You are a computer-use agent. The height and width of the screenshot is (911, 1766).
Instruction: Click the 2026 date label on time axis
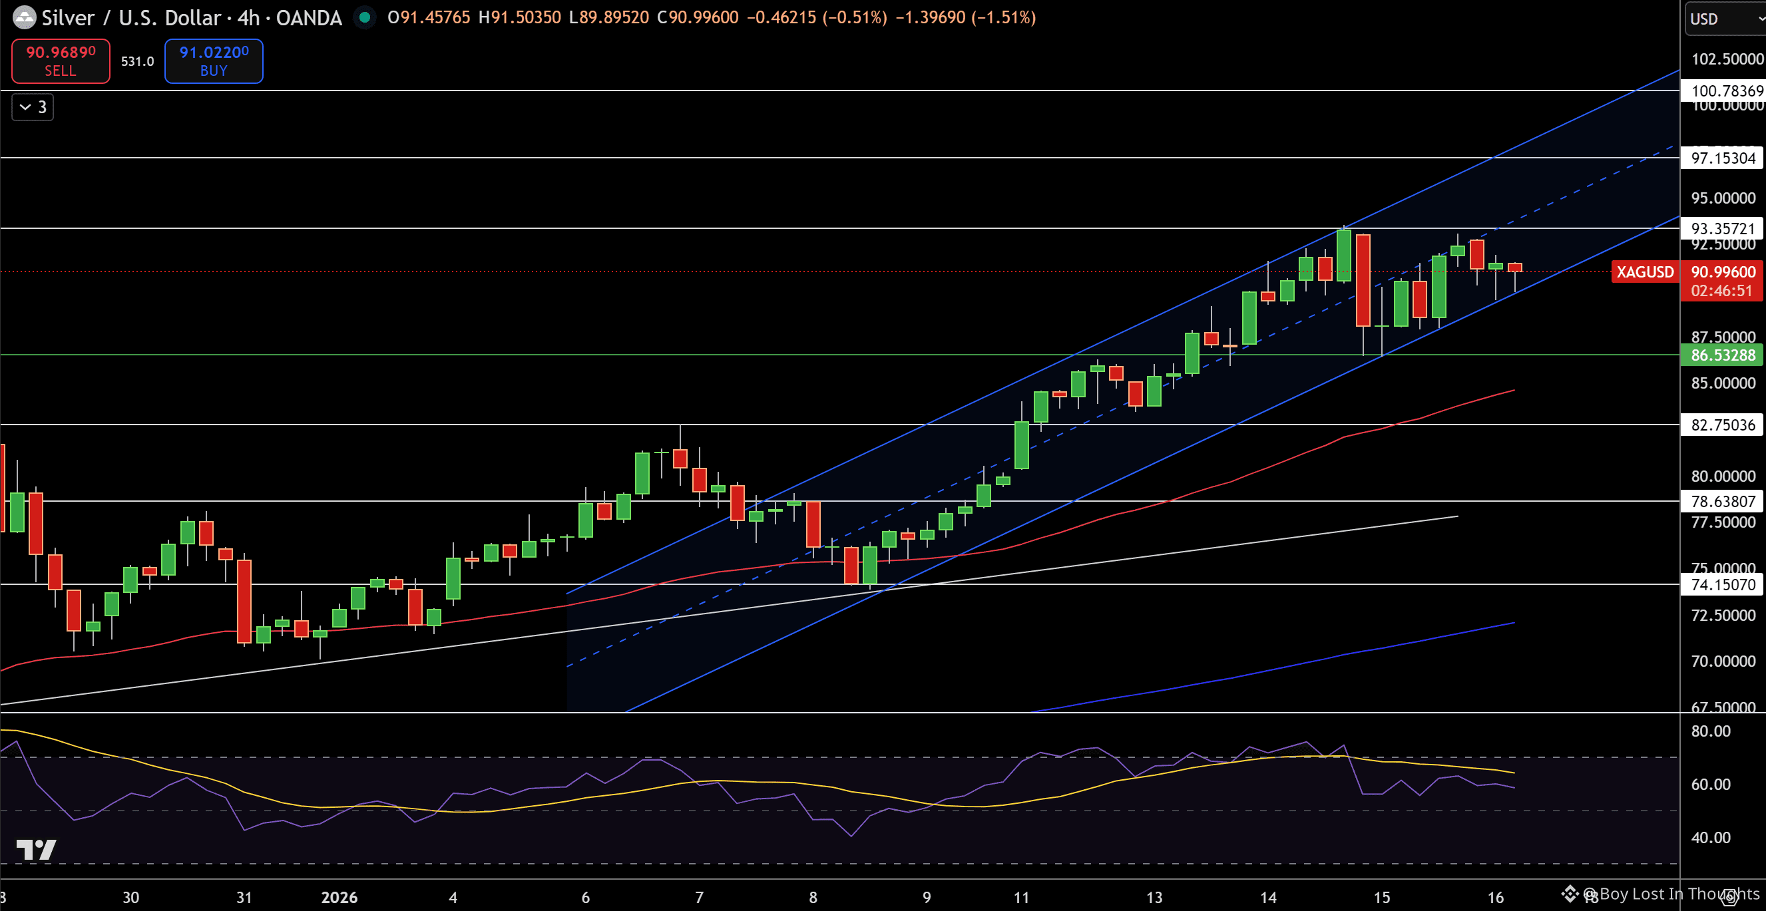(x=339, y=897)
